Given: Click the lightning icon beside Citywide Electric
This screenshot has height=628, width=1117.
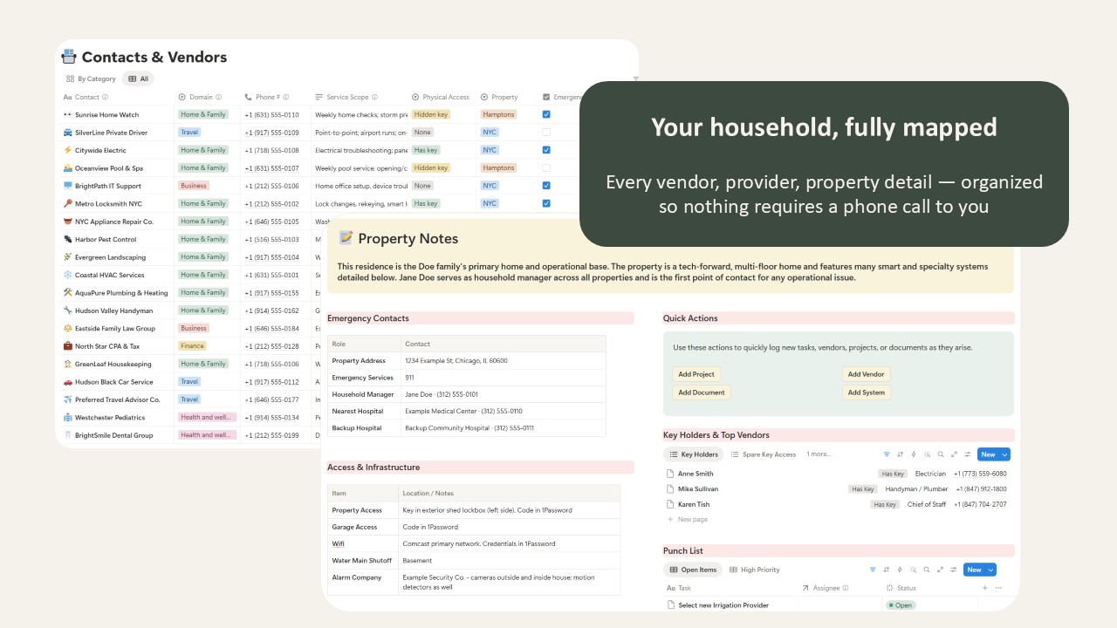Looking at the screenshot, I should coord(68,150).
